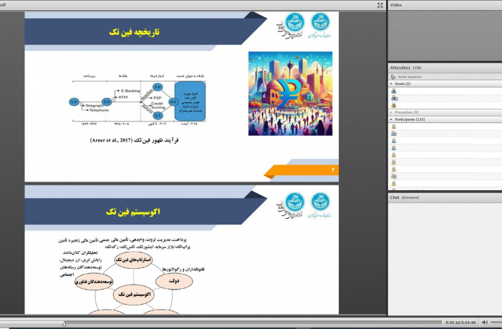The width and height of the screenshot is (502, 329).
Task: Move the recording playback seek handle
Action: coord(64,324)
